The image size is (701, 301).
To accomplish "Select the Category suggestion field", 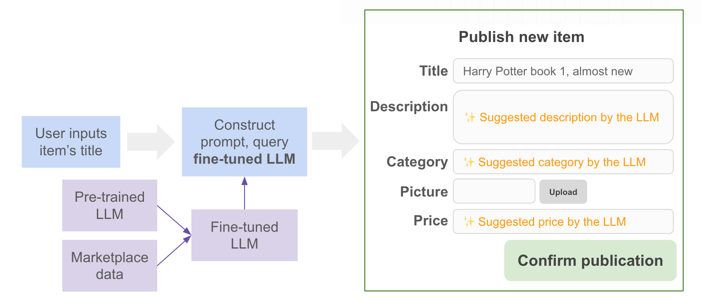I will coord(563,162).
